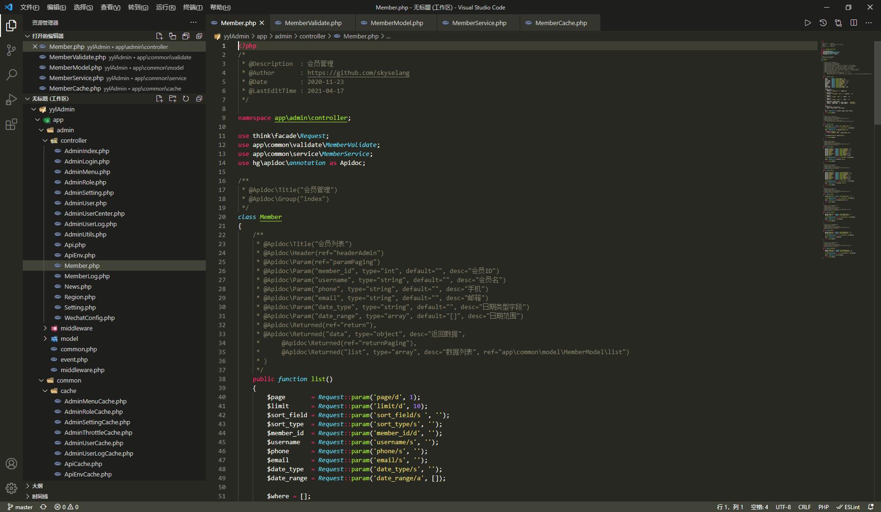Image resolution: width=881 pixels, height=512 pixels.
Task: Open Run and Debug view
Action: coord(11,100)
